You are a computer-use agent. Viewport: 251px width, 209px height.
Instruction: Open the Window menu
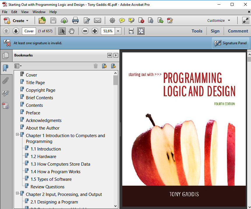point(39,12)
